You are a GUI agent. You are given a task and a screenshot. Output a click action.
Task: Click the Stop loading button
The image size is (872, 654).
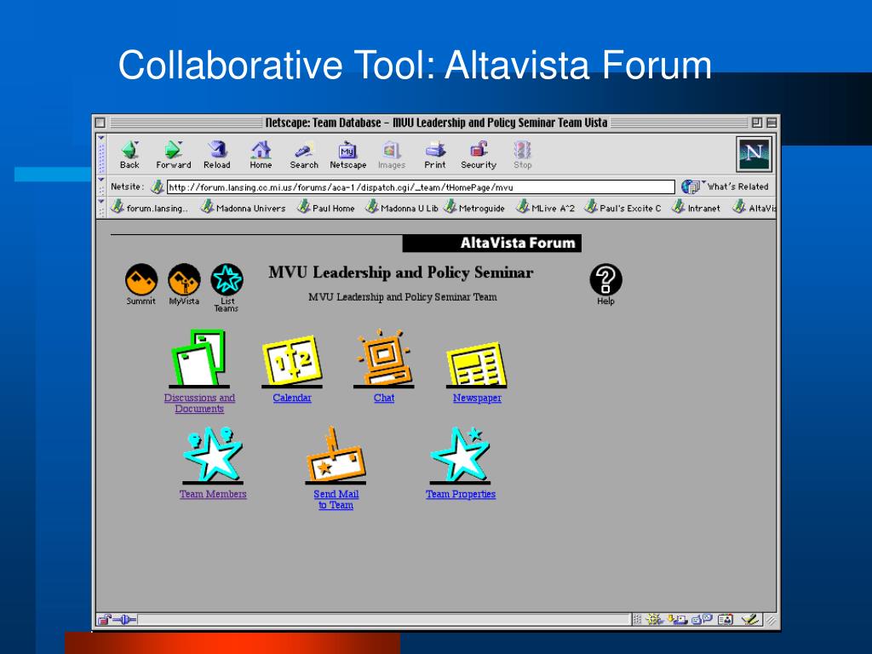pyautogui.click(x=523, y=155)
